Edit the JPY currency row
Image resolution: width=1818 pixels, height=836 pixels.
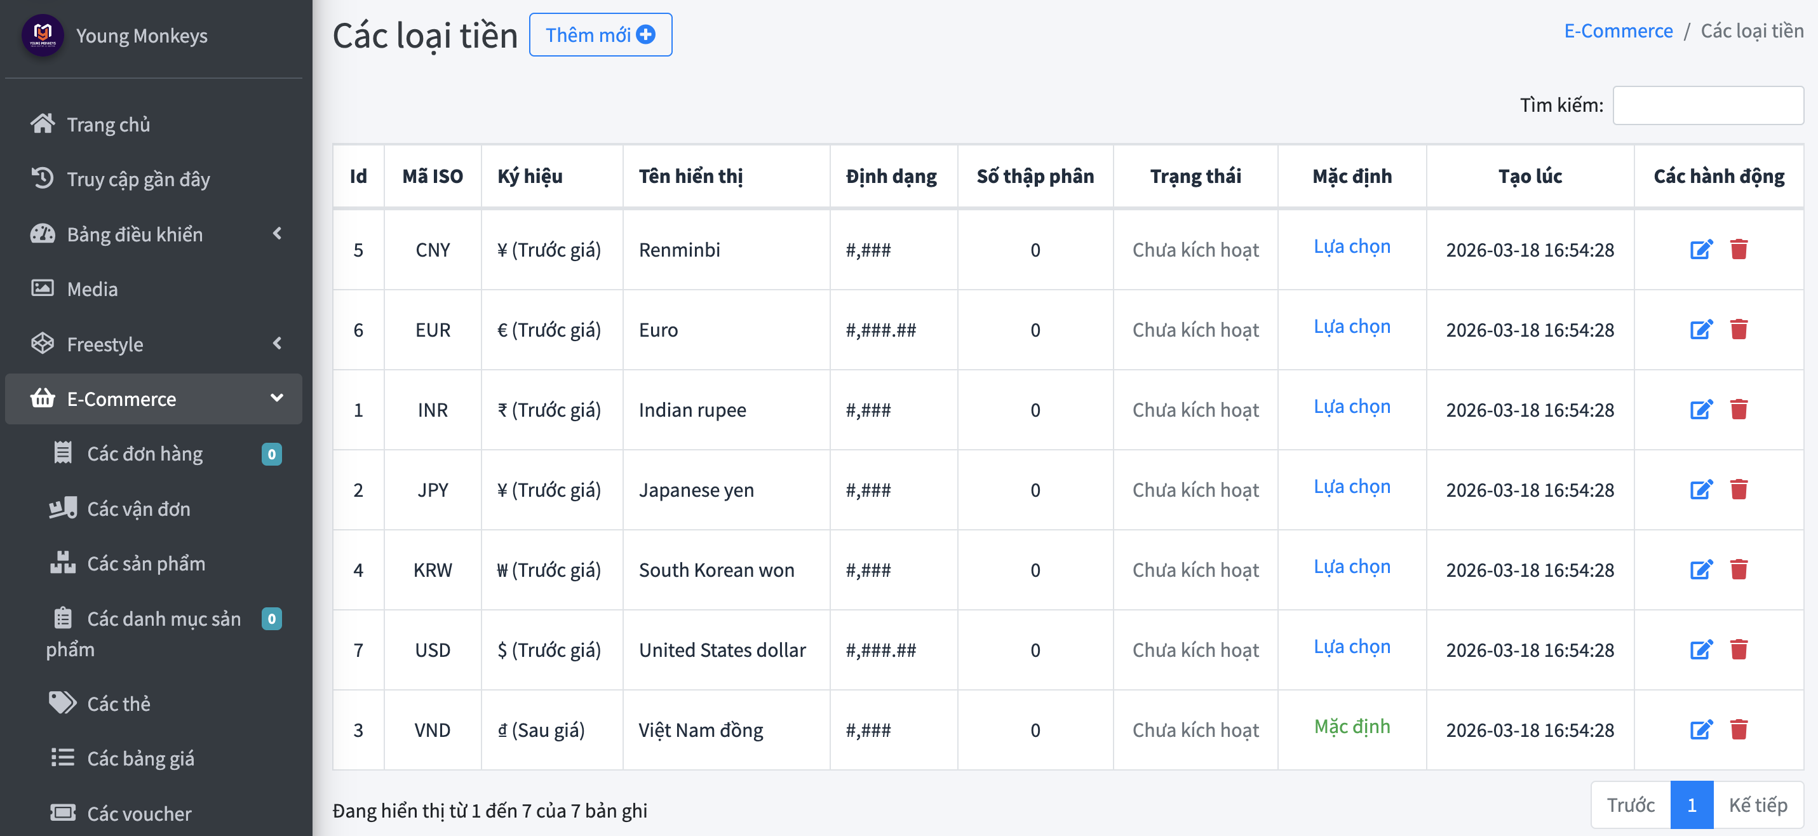pyautogui.click(x=1702, y=489)
